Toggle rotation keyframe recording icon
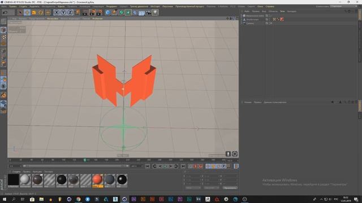This screenshot has width=362, height=203. coord(218,166)
